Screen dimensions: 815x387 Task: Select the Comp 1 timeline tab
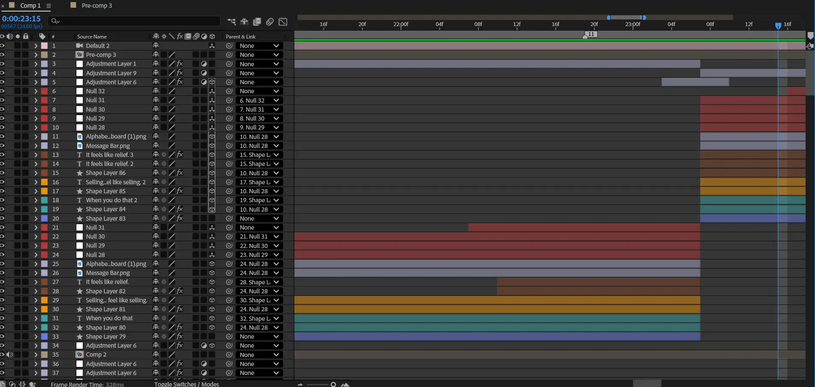pyautogui.click(x=30, y=6)
